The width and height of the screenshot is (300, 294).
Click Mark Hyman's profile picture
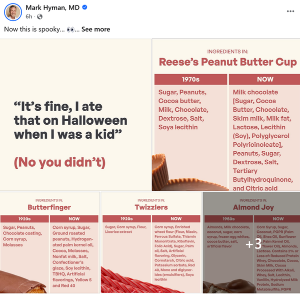click(12, 13)
